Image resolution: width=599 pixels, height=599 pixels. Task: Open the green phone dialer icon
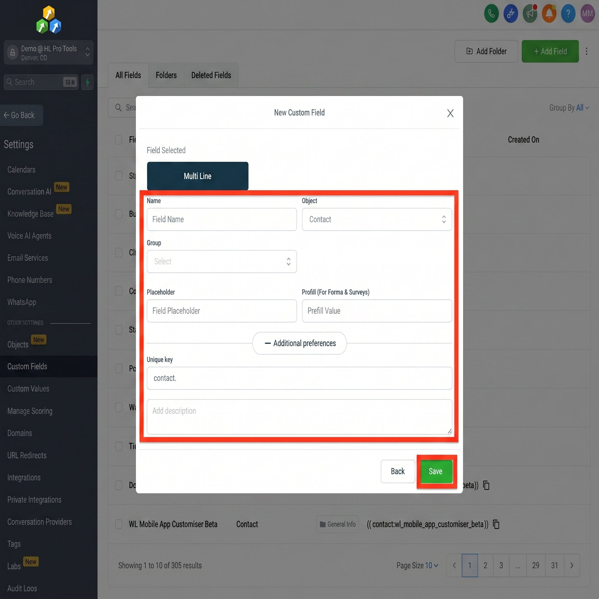[x=491, y=13]
